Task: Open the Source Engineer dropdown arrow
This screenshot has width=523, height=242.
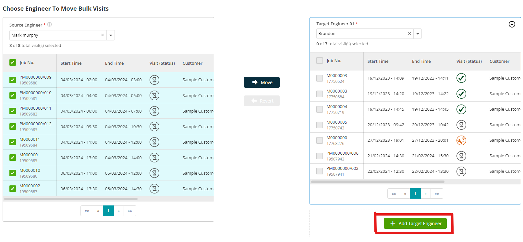Action: point(111,35)
